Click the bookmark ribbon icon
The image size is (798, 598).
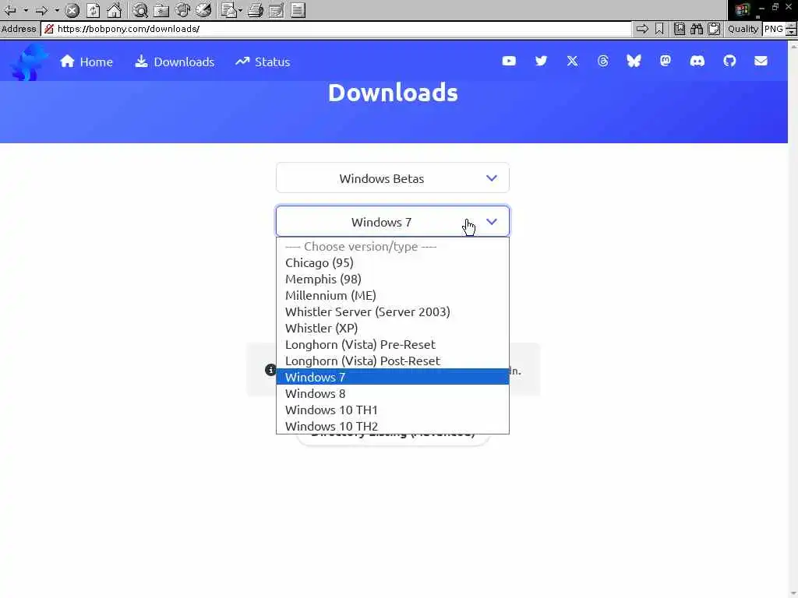[x=659, y=29]
